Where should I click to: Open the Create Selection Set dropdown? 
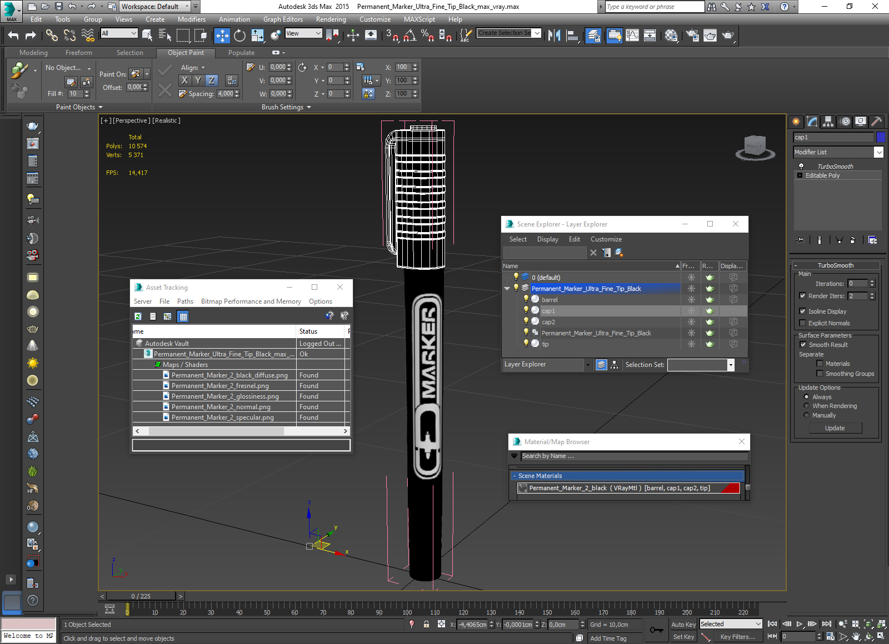pyautogui.click(x=537, y=33)
